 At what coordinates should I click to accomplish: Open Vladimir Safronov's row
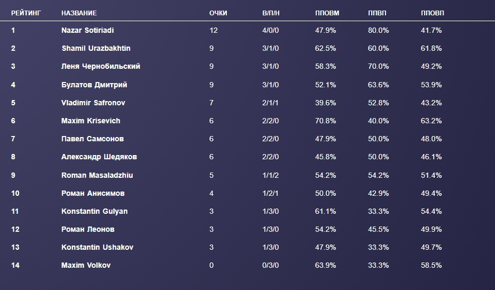click(93, 103)
